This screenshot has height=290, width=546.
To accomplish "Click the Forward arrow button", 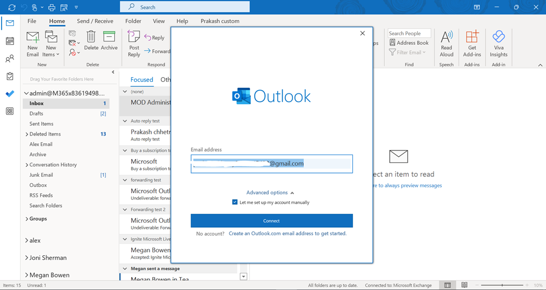I will (157, 51).
